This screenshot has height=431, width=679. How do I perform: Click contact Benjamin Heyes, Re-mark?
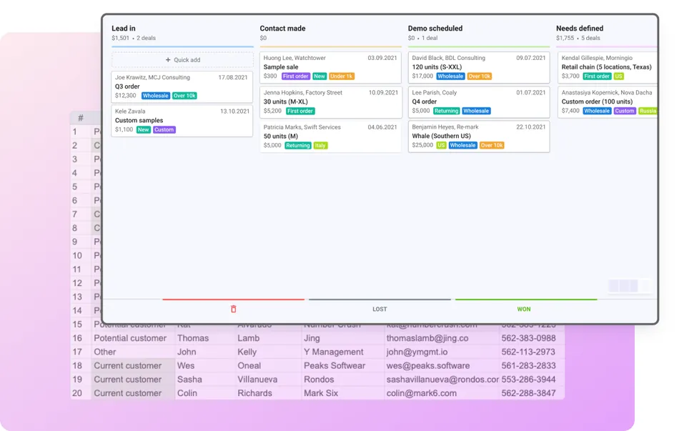point(445,127)
